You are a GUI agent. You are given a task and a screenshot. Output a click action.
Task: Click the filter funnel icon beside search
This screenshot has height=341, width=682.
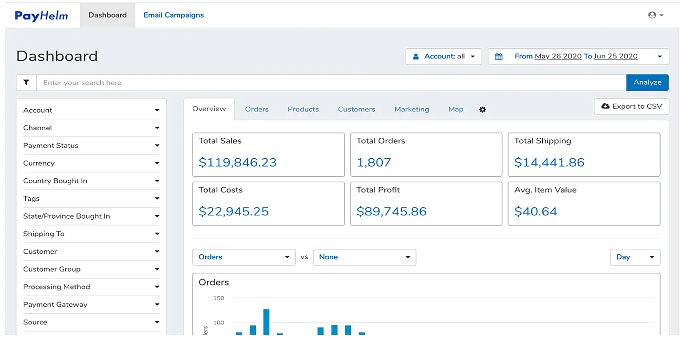[26, 82]
